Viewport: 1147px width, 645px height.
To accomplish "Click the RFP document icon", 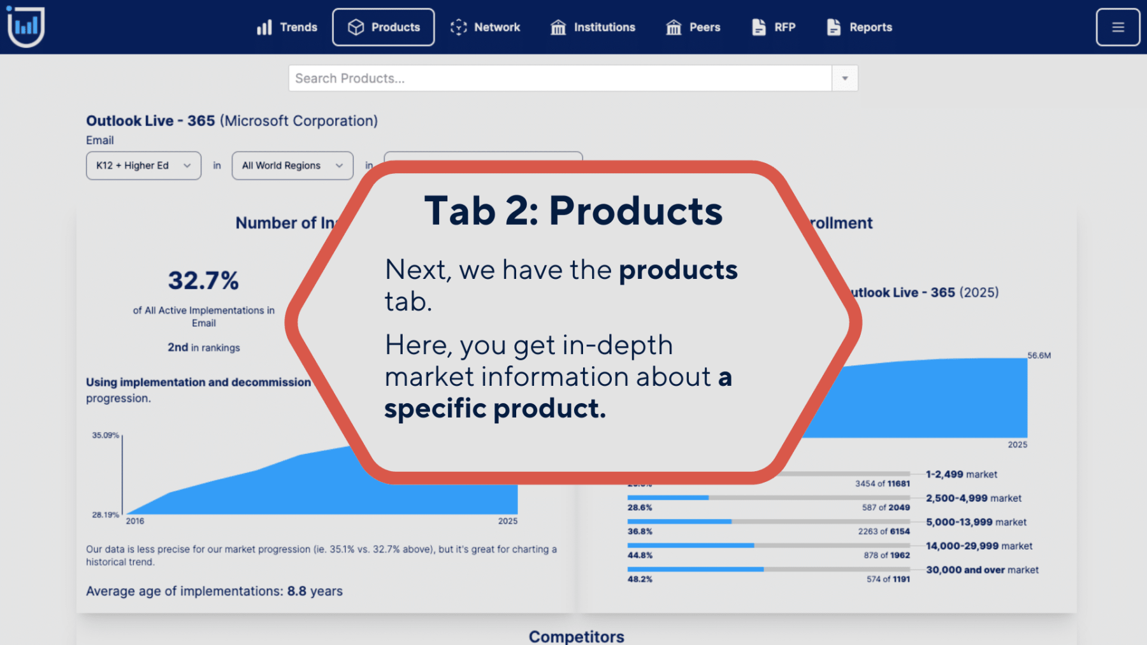I will point(758,27).
